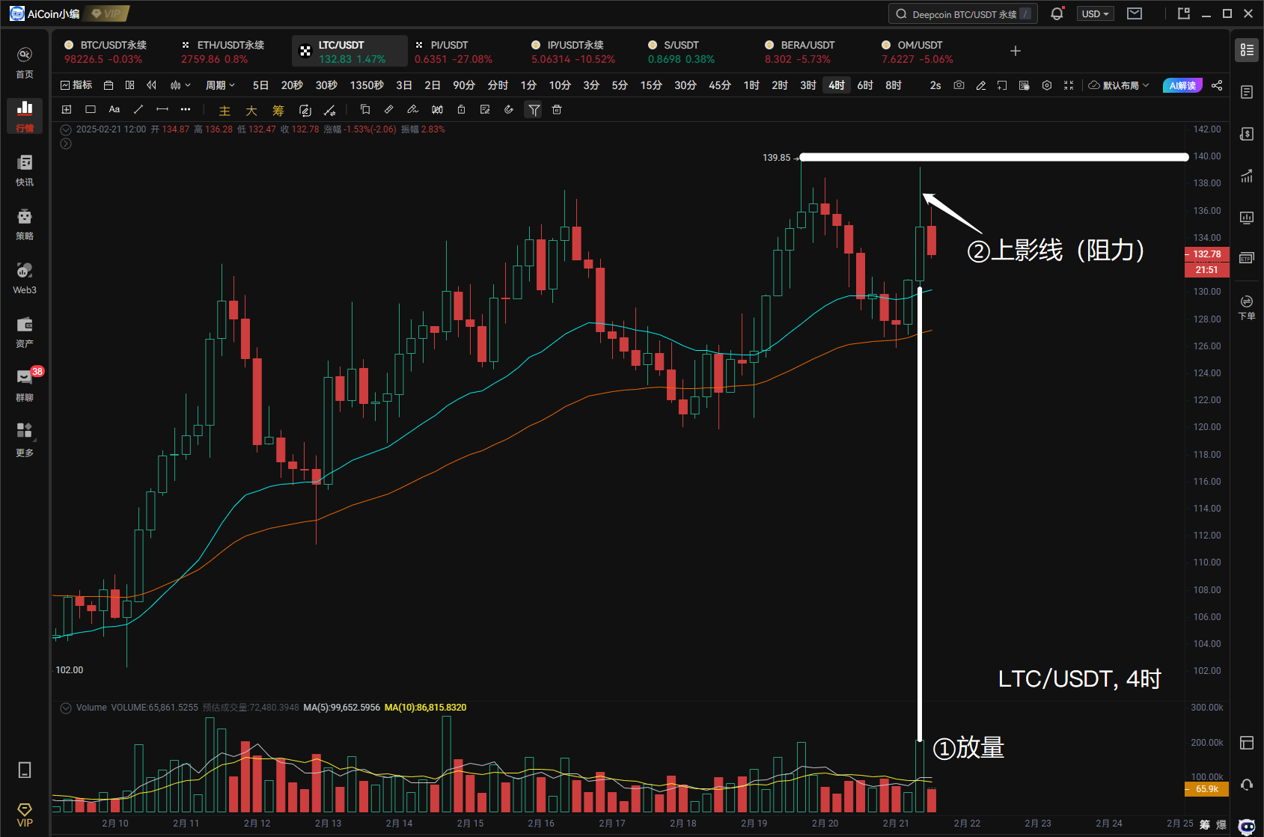Click the notification bell icon
Image resolution: width=1264 pixels, height=837 pixels.
coord(1057,13)
